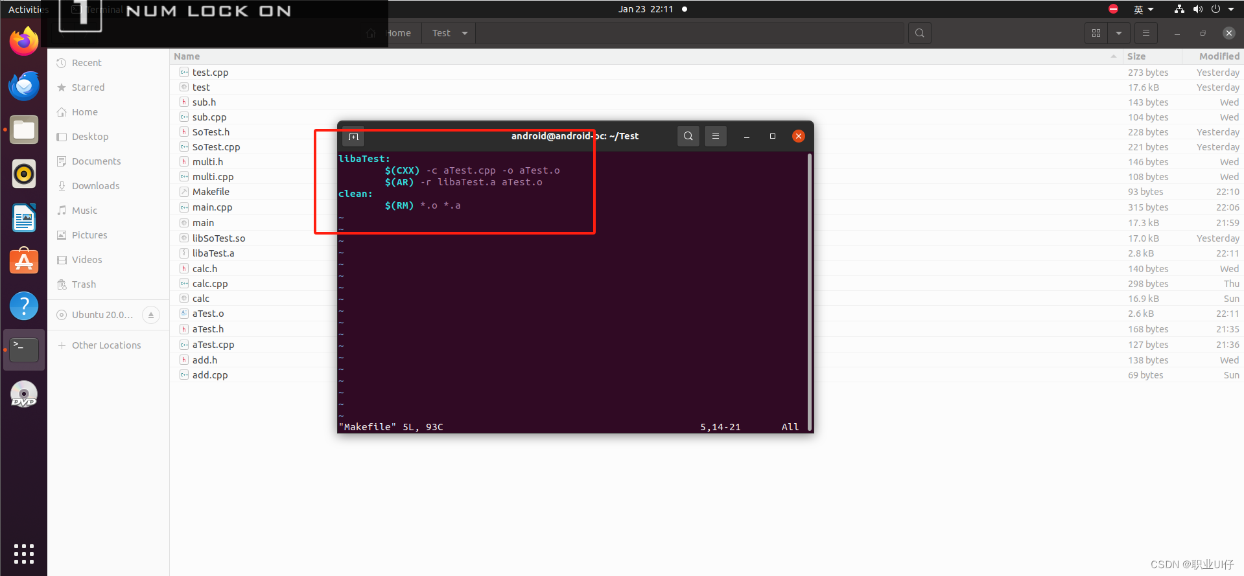Click the search icon in the Files header
This screenshot has height=576, width=1244.
pos(919,33)
